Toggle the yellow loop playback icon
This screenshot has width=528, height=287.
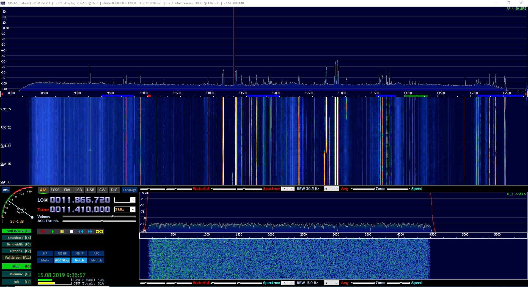coord(99,232)
